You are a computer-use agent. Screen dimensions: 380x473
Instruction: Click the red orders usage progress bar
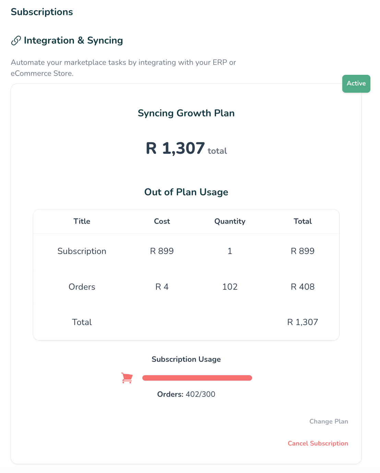[197, 378]
